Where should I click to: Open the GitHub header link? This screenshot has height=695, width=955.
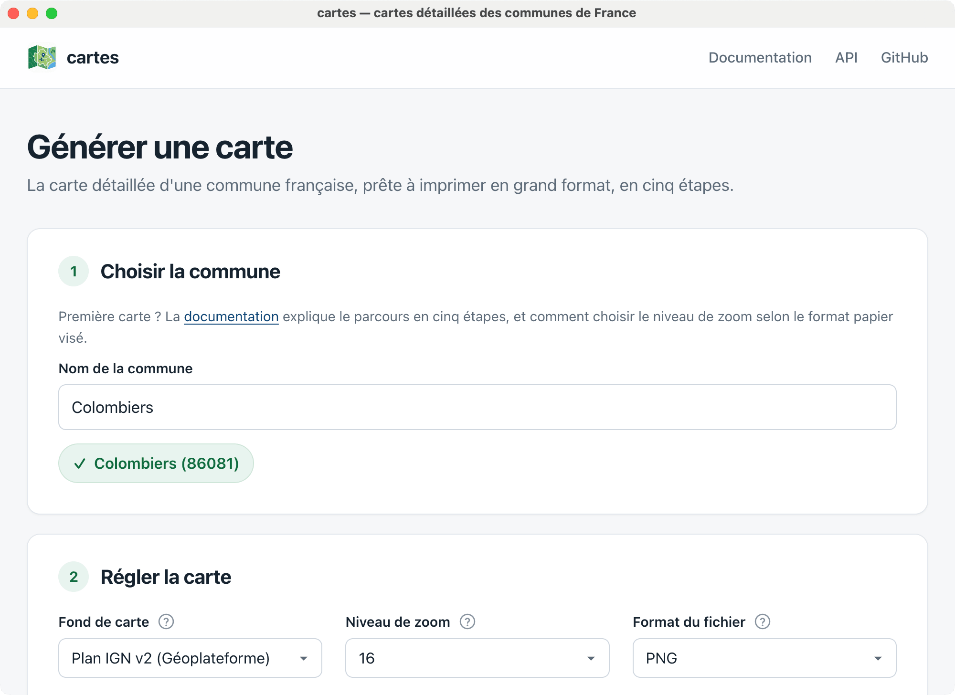tap(904, 58)
